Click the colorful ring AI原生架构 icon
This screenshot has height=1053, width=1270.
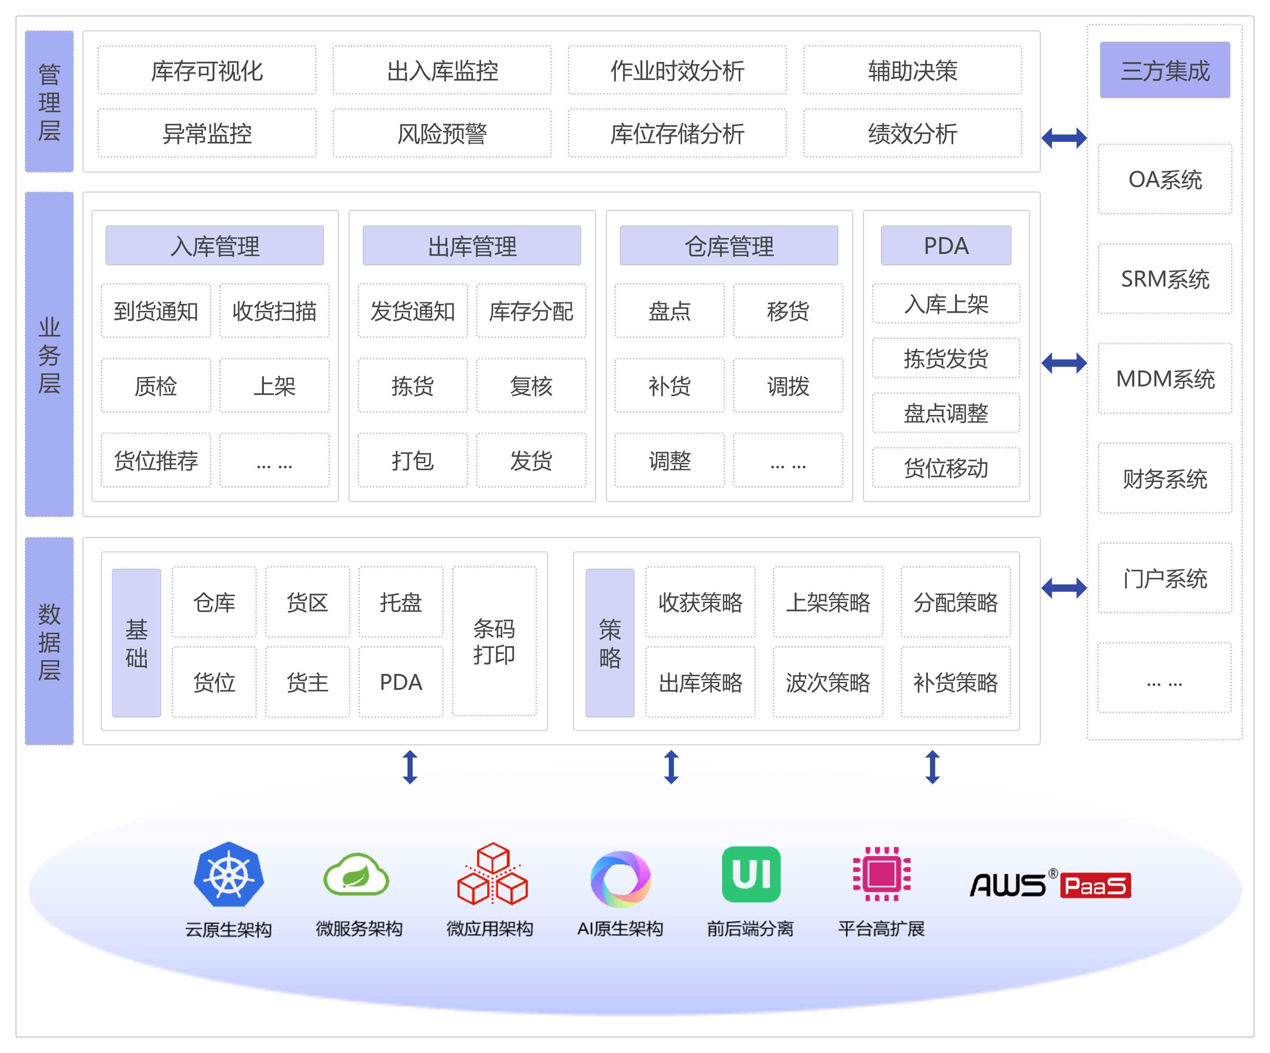[621, 879]
